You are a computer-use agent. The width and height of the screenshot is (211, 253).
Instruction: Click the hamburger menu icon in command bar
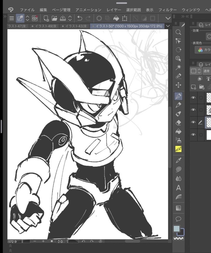(x=12, y=18)
